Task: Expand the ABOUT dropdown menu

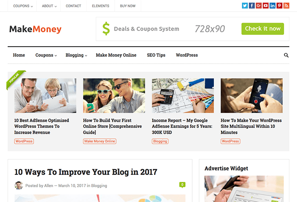Action: point(49,6)
